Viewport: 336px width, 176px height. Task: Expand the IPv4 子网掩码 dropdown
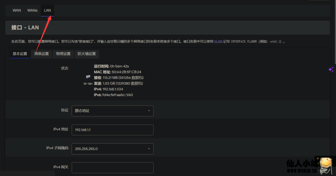113,149
